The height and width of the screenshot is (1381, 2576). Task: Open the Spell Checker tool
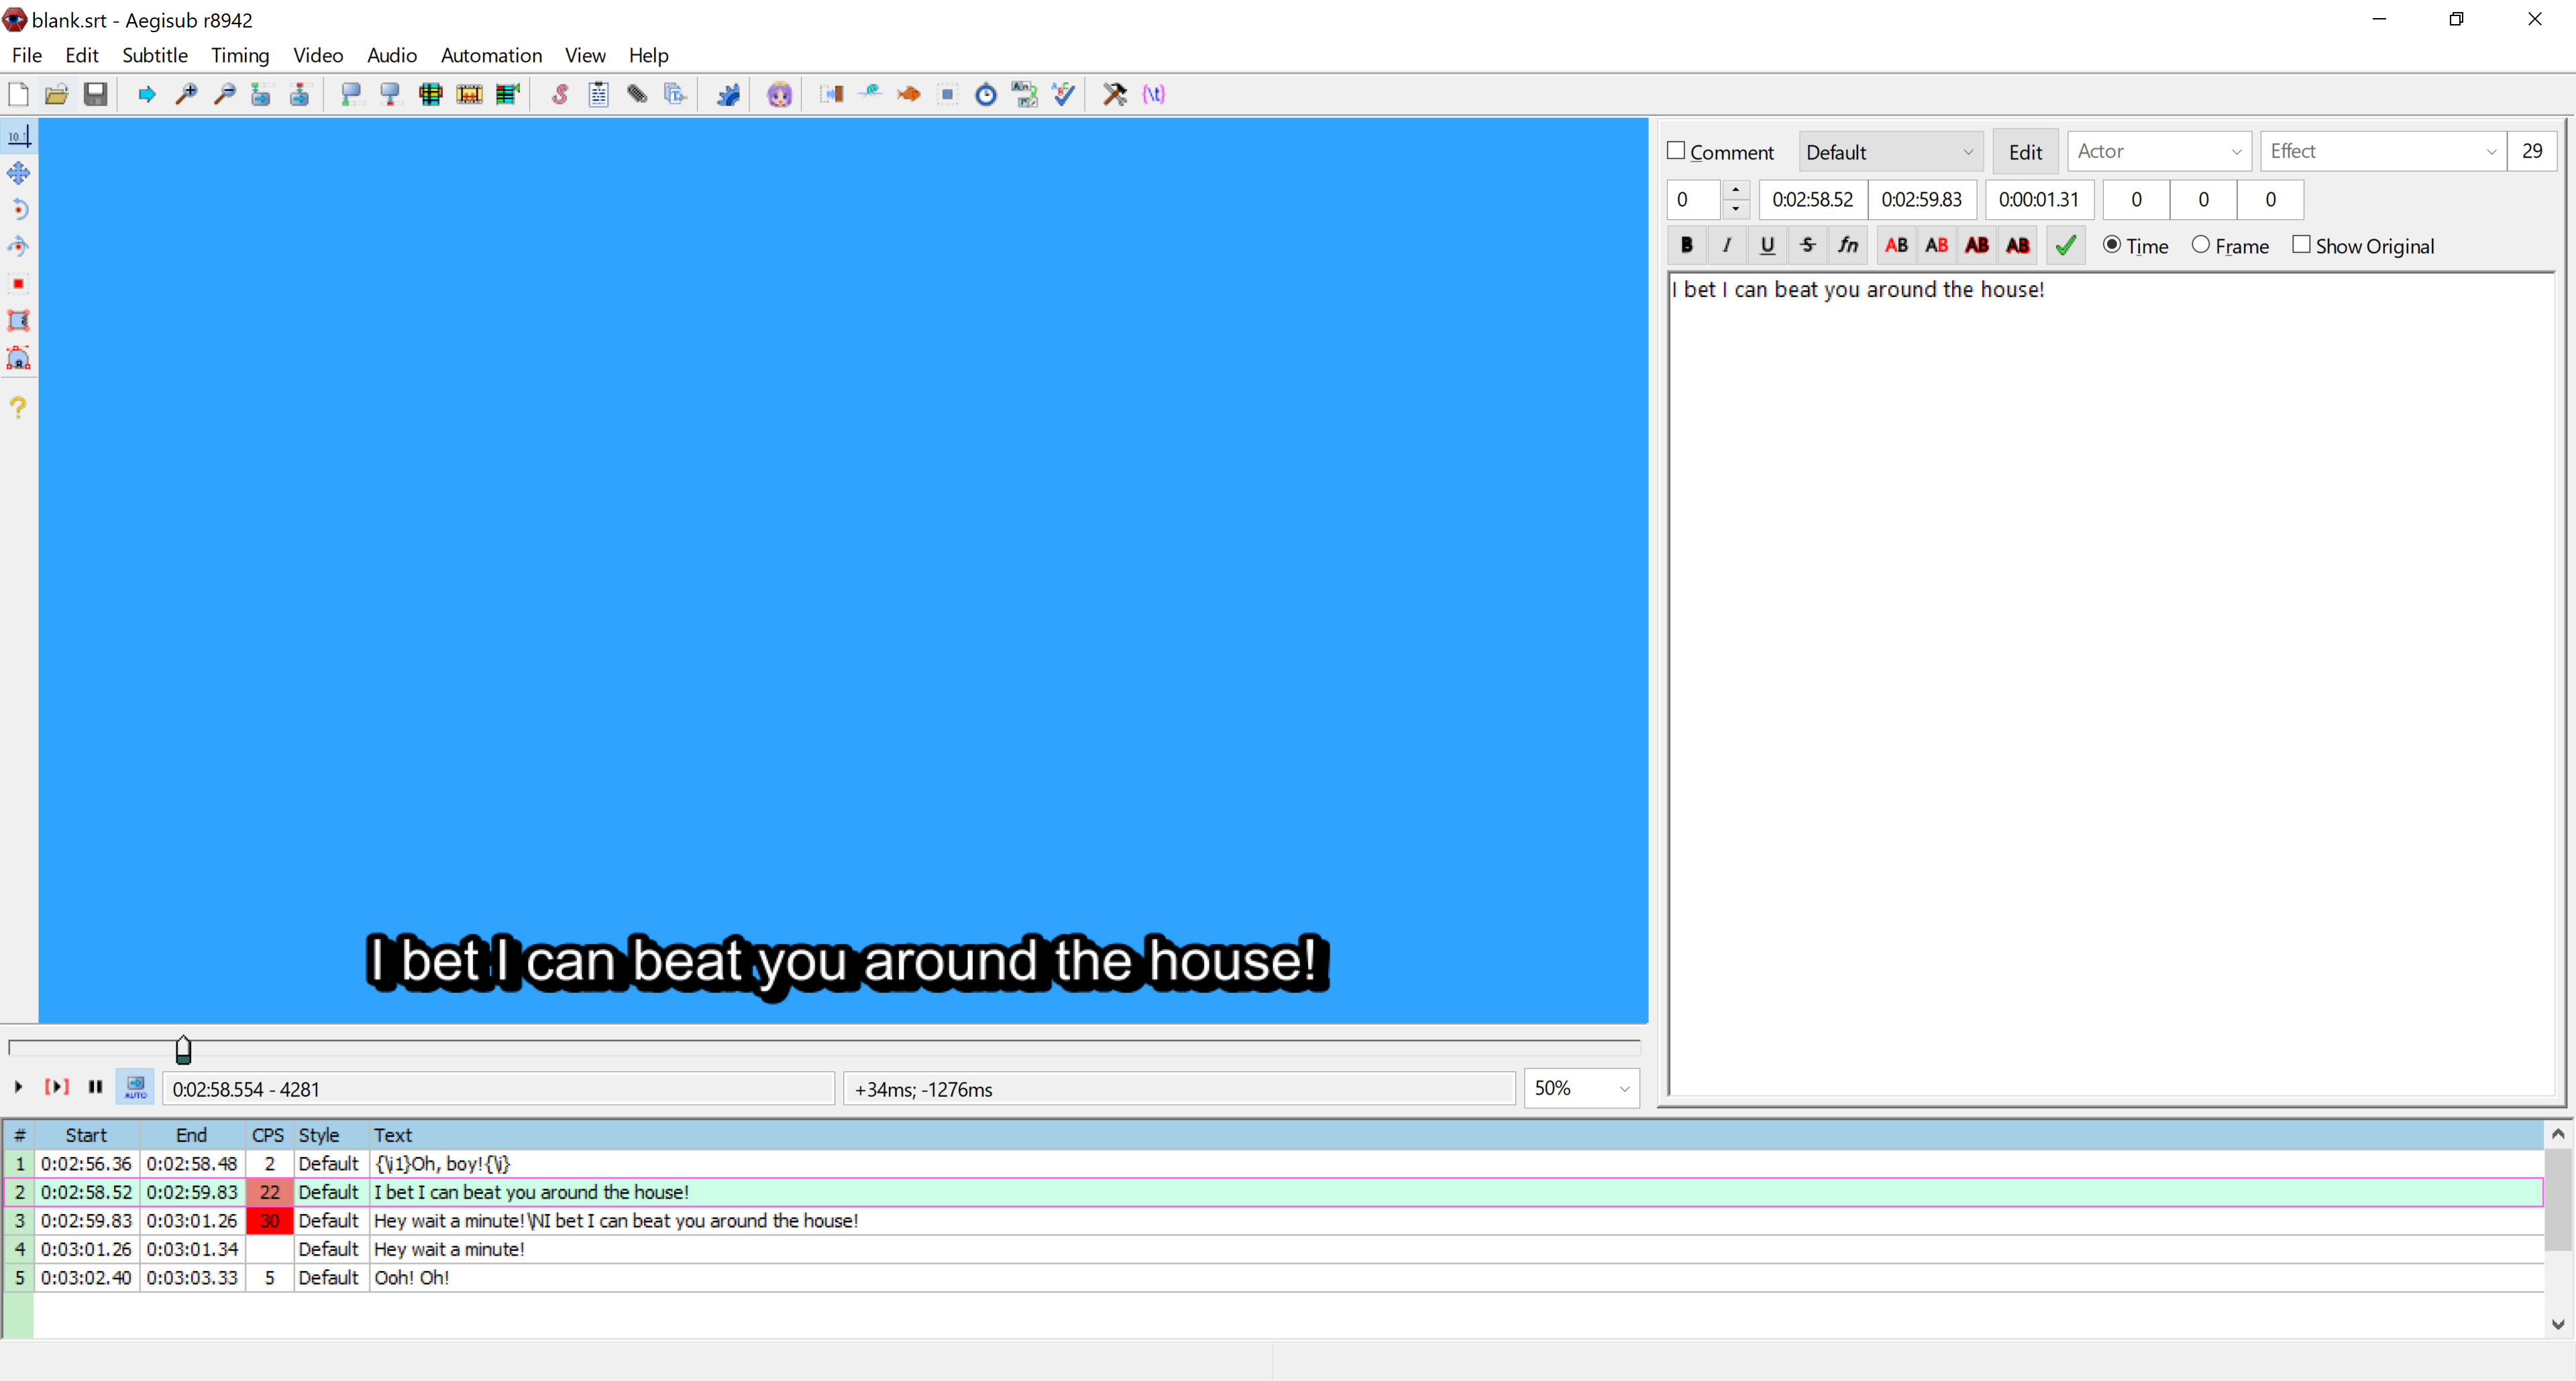pos(1063,94)
